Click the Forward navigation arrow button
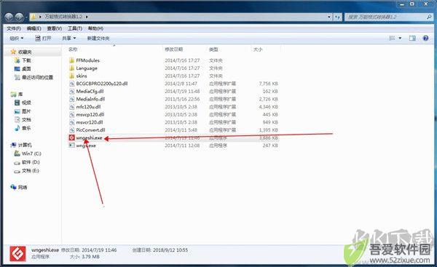437x267 pixels. 19,17
